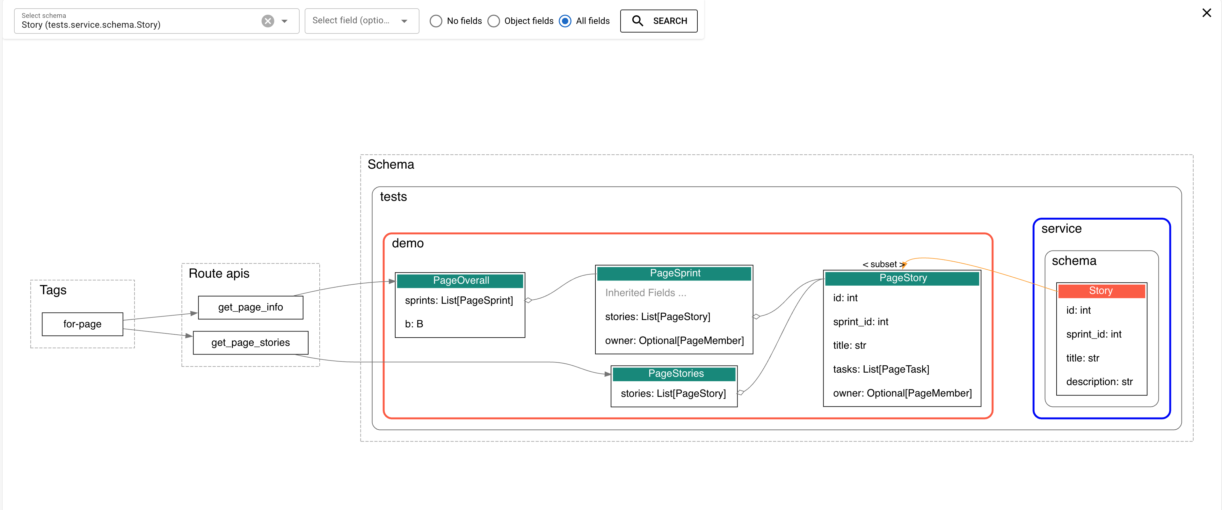Expand the Select field dropdown
1222x510 pixels.
pos(404,21)
